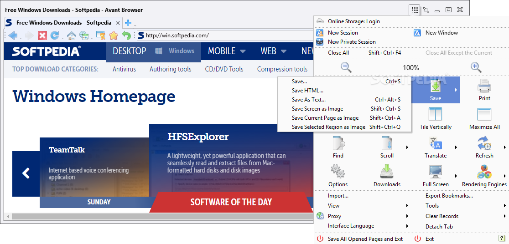Select Save Screen as Image
This screenshot has width=509, height=244.
coord(344,109)
